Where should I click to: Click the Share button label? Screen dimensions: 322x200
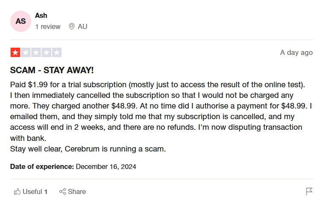pos(77,191)
